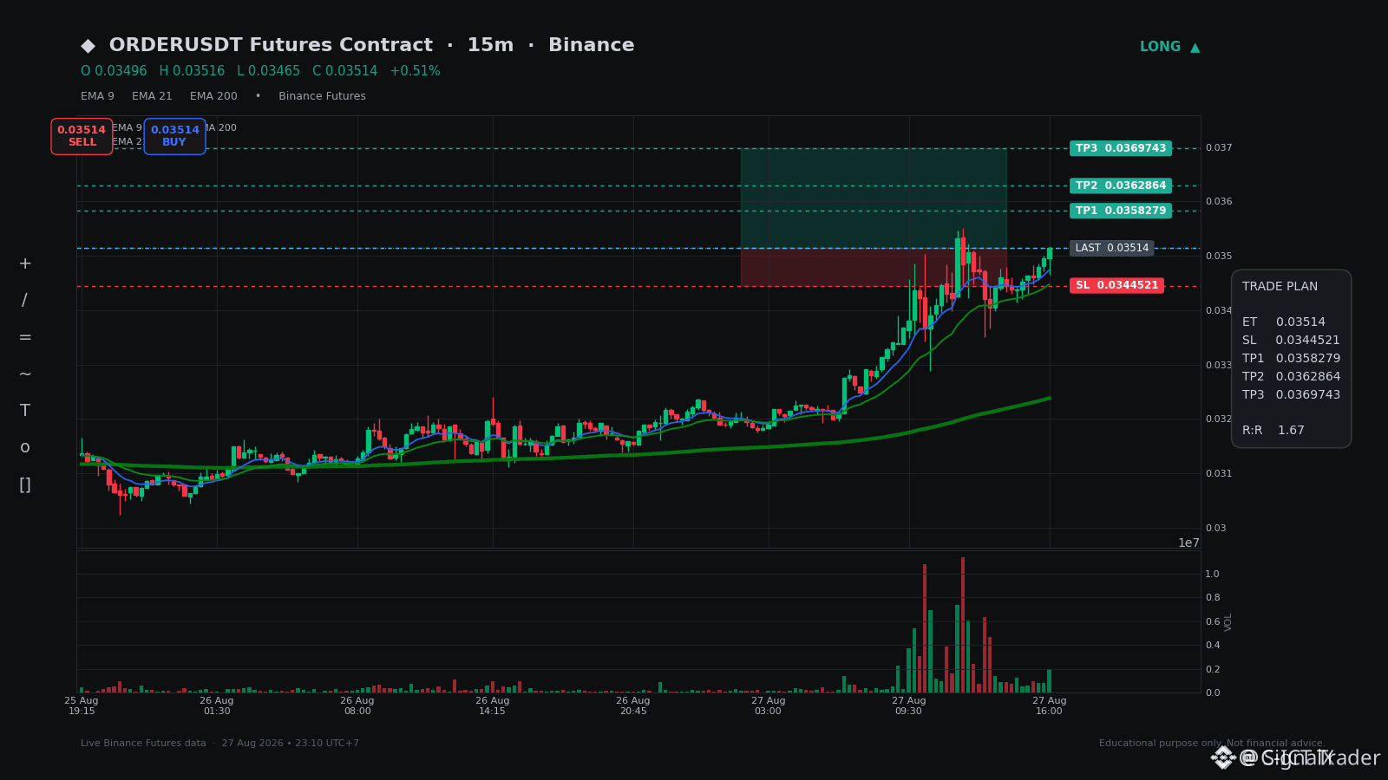Select the TP1 row in the Trade Plan panel
This screenshot has height=780, width=1388.
point(1291,359)
